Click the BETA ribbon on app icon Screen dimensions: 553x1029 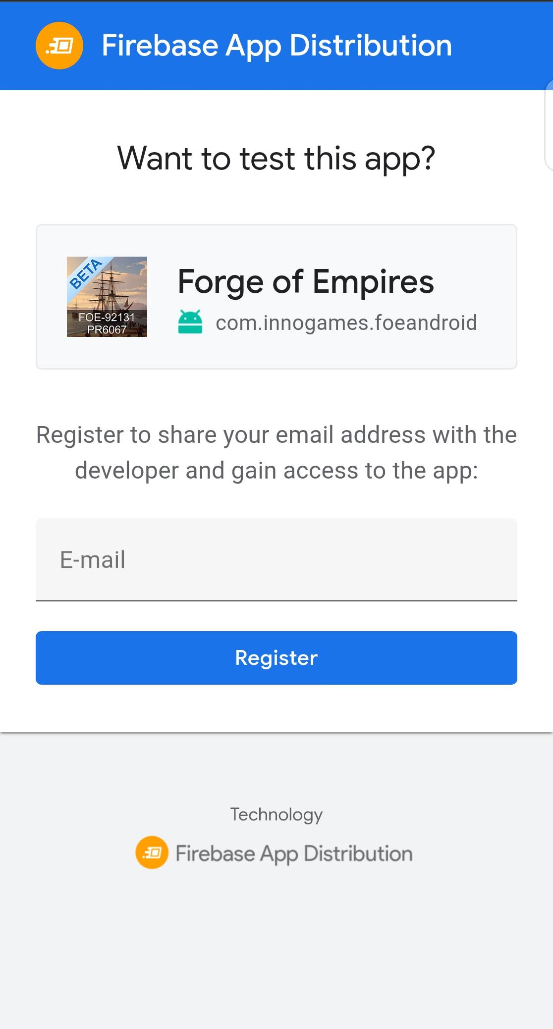pyautogui.click(x=85, y=273)
